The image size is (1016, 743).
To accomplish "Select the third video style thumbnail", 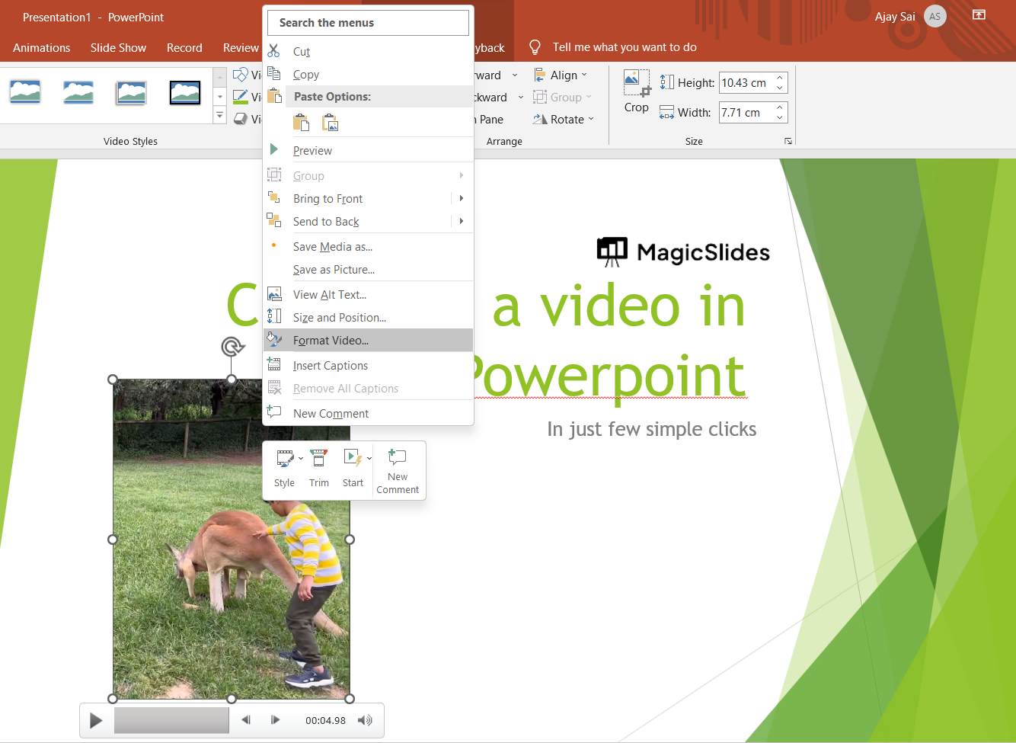I will 132,92.
